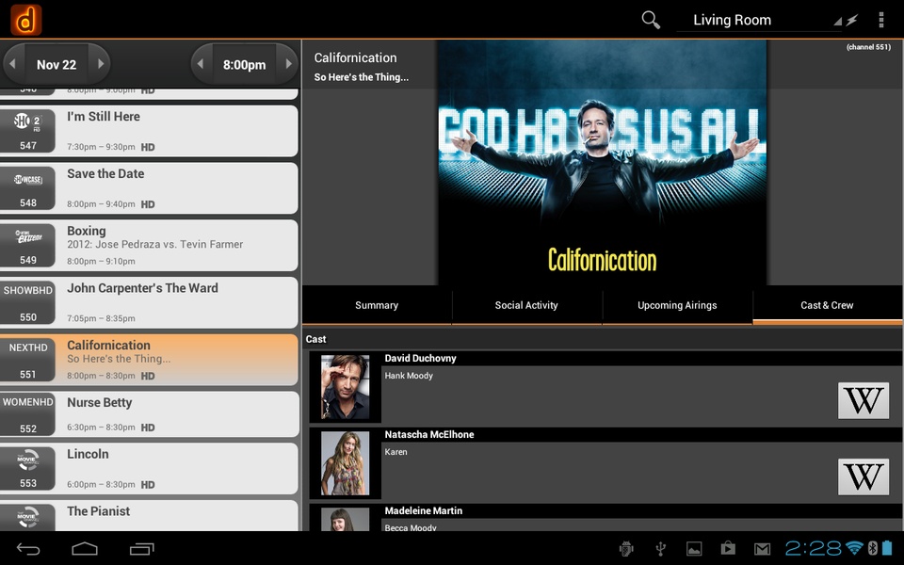Screen dimensions: 904x565
Task: Select David Duchovny cast name
Action: click(x=420, y=359)
